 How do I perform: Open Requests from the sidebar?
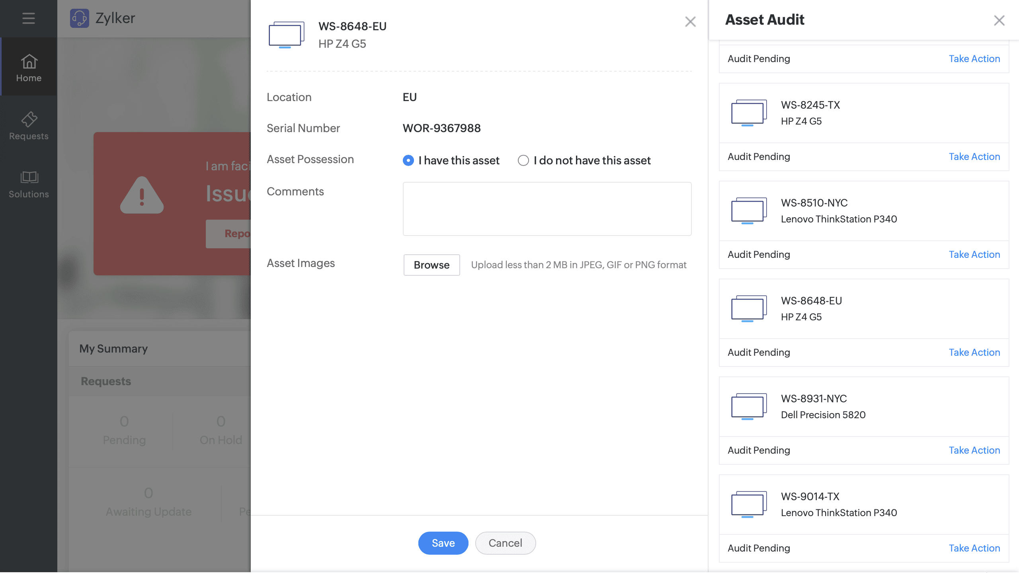[x=29, y=126]
